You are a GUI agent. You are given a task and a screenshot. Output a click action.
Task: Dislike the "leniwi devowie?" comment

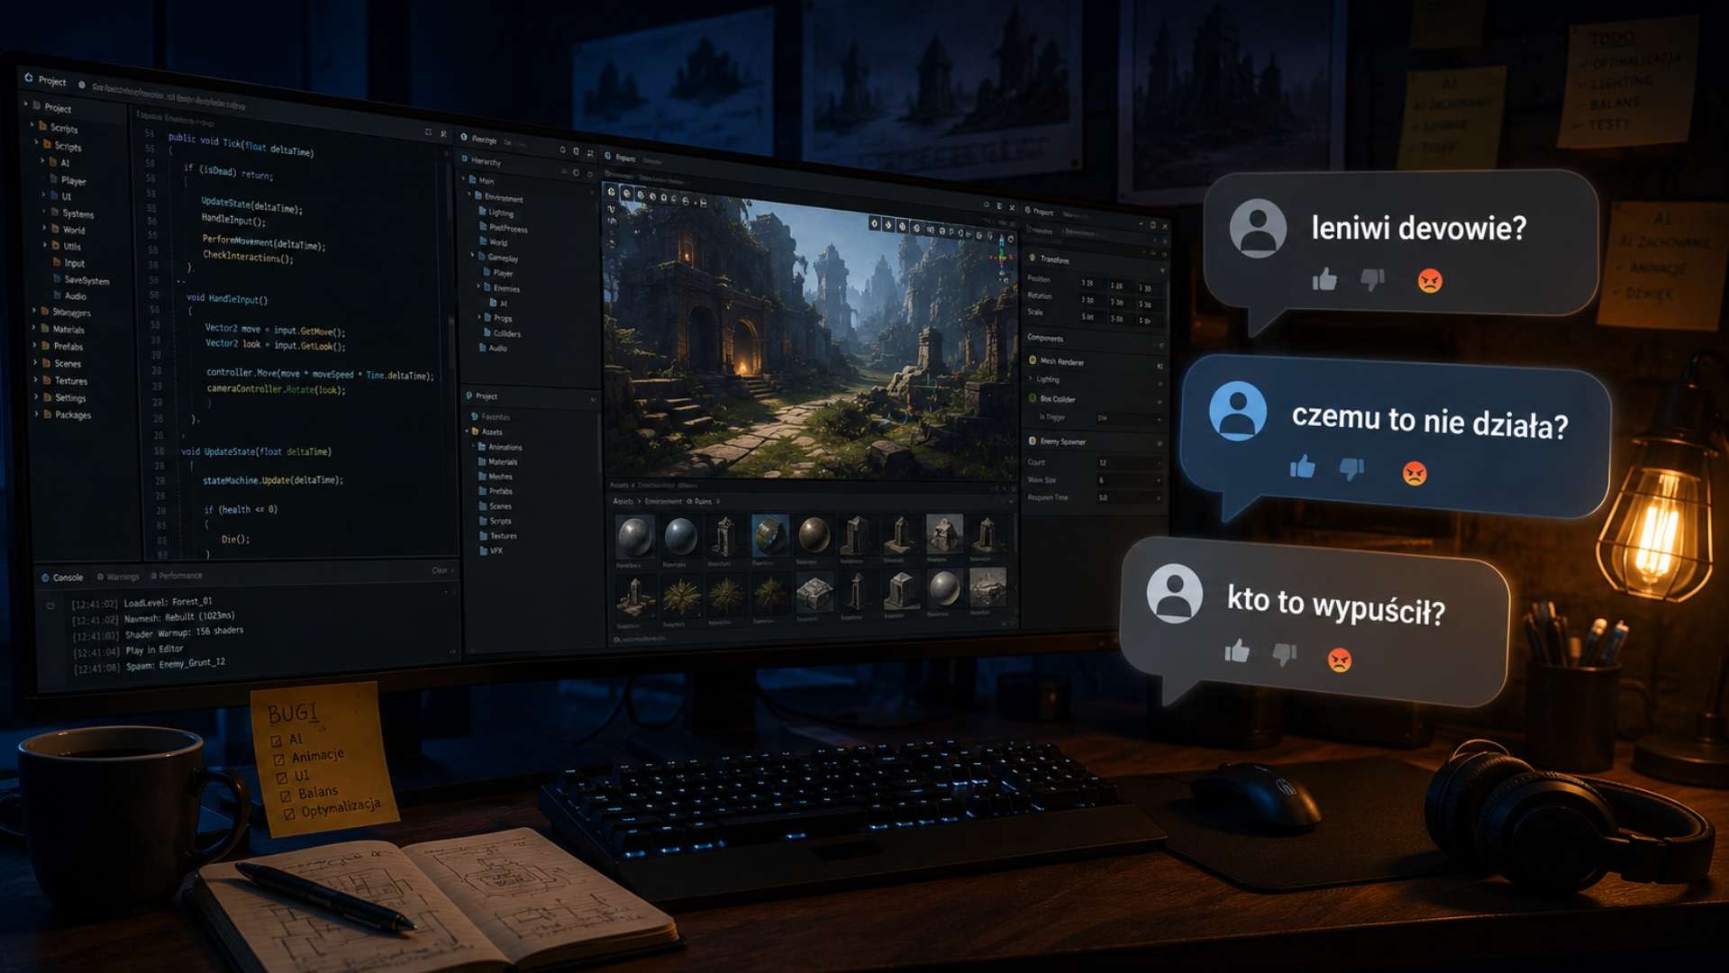[1372, 280]
